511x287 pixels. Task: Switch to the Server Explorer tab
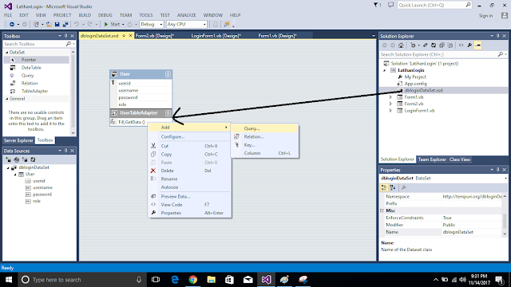tap(18, 140)
